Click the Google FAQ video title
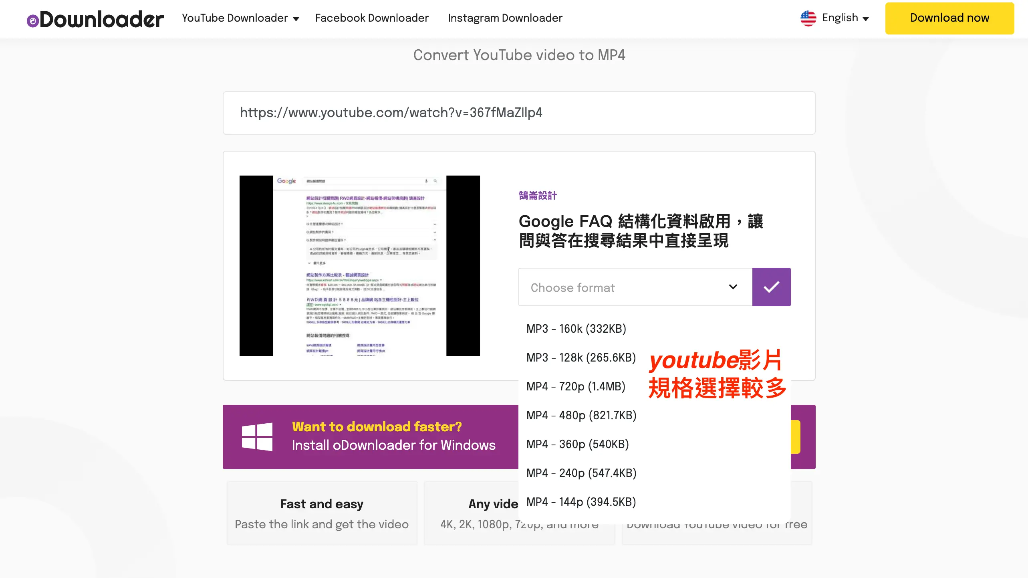 coord(641,231)
